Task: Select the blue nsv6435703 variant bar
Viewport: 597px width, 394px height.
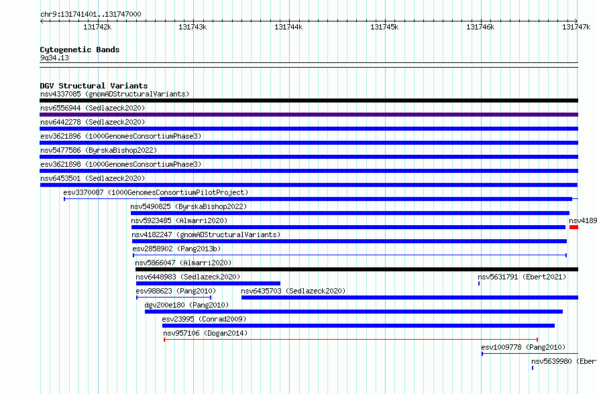Action: click(x=410, y=298)
